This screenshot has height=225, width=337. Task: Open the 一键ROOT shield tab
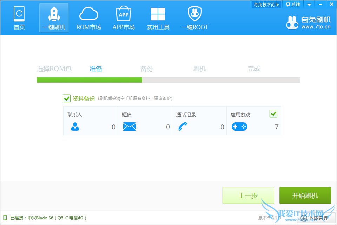click(195, 18)
